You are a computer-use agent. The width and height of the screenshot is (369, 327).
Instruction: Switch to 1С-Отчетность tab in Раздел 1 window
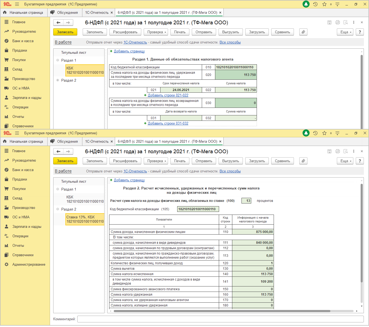click(97, 12)
